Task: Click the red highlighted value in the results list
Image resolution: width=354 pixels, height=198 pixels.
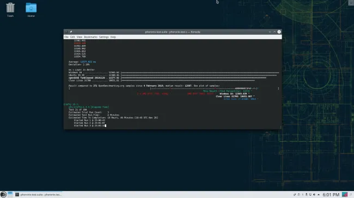Action: (x=80, y=43)
